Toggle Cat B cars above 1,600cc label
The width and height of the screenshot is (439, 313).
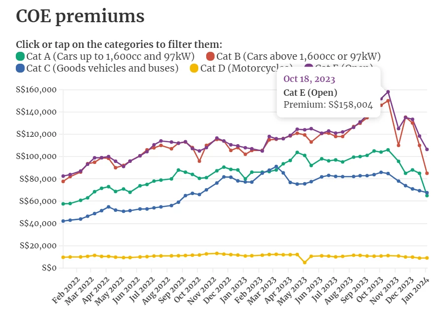coord(298,56)
